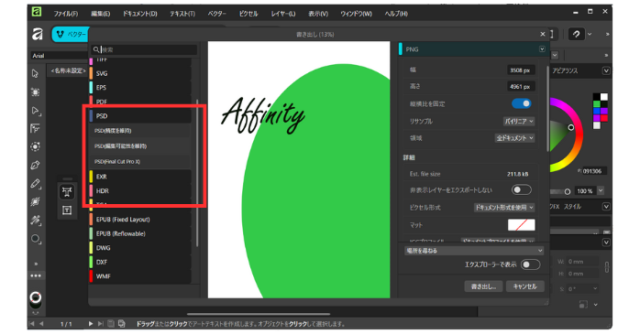Toggle 非表示レイヤーをエクスポートしない switch
The height and width of the screenshot is (334, 640).
[521, 189]
